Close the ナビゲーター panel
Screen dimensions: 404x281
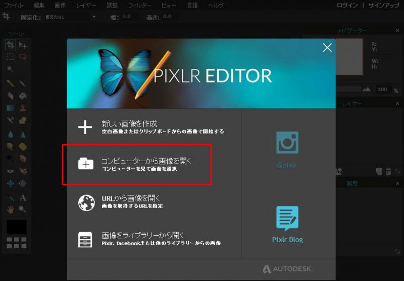(397, 31)
